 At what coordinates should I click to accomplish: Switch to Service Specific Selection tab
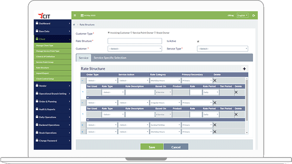pos(110,58)
